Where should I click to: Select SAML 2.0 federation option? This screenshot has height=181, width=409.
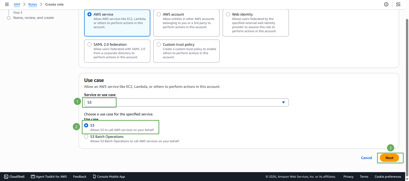pos(117,51)
